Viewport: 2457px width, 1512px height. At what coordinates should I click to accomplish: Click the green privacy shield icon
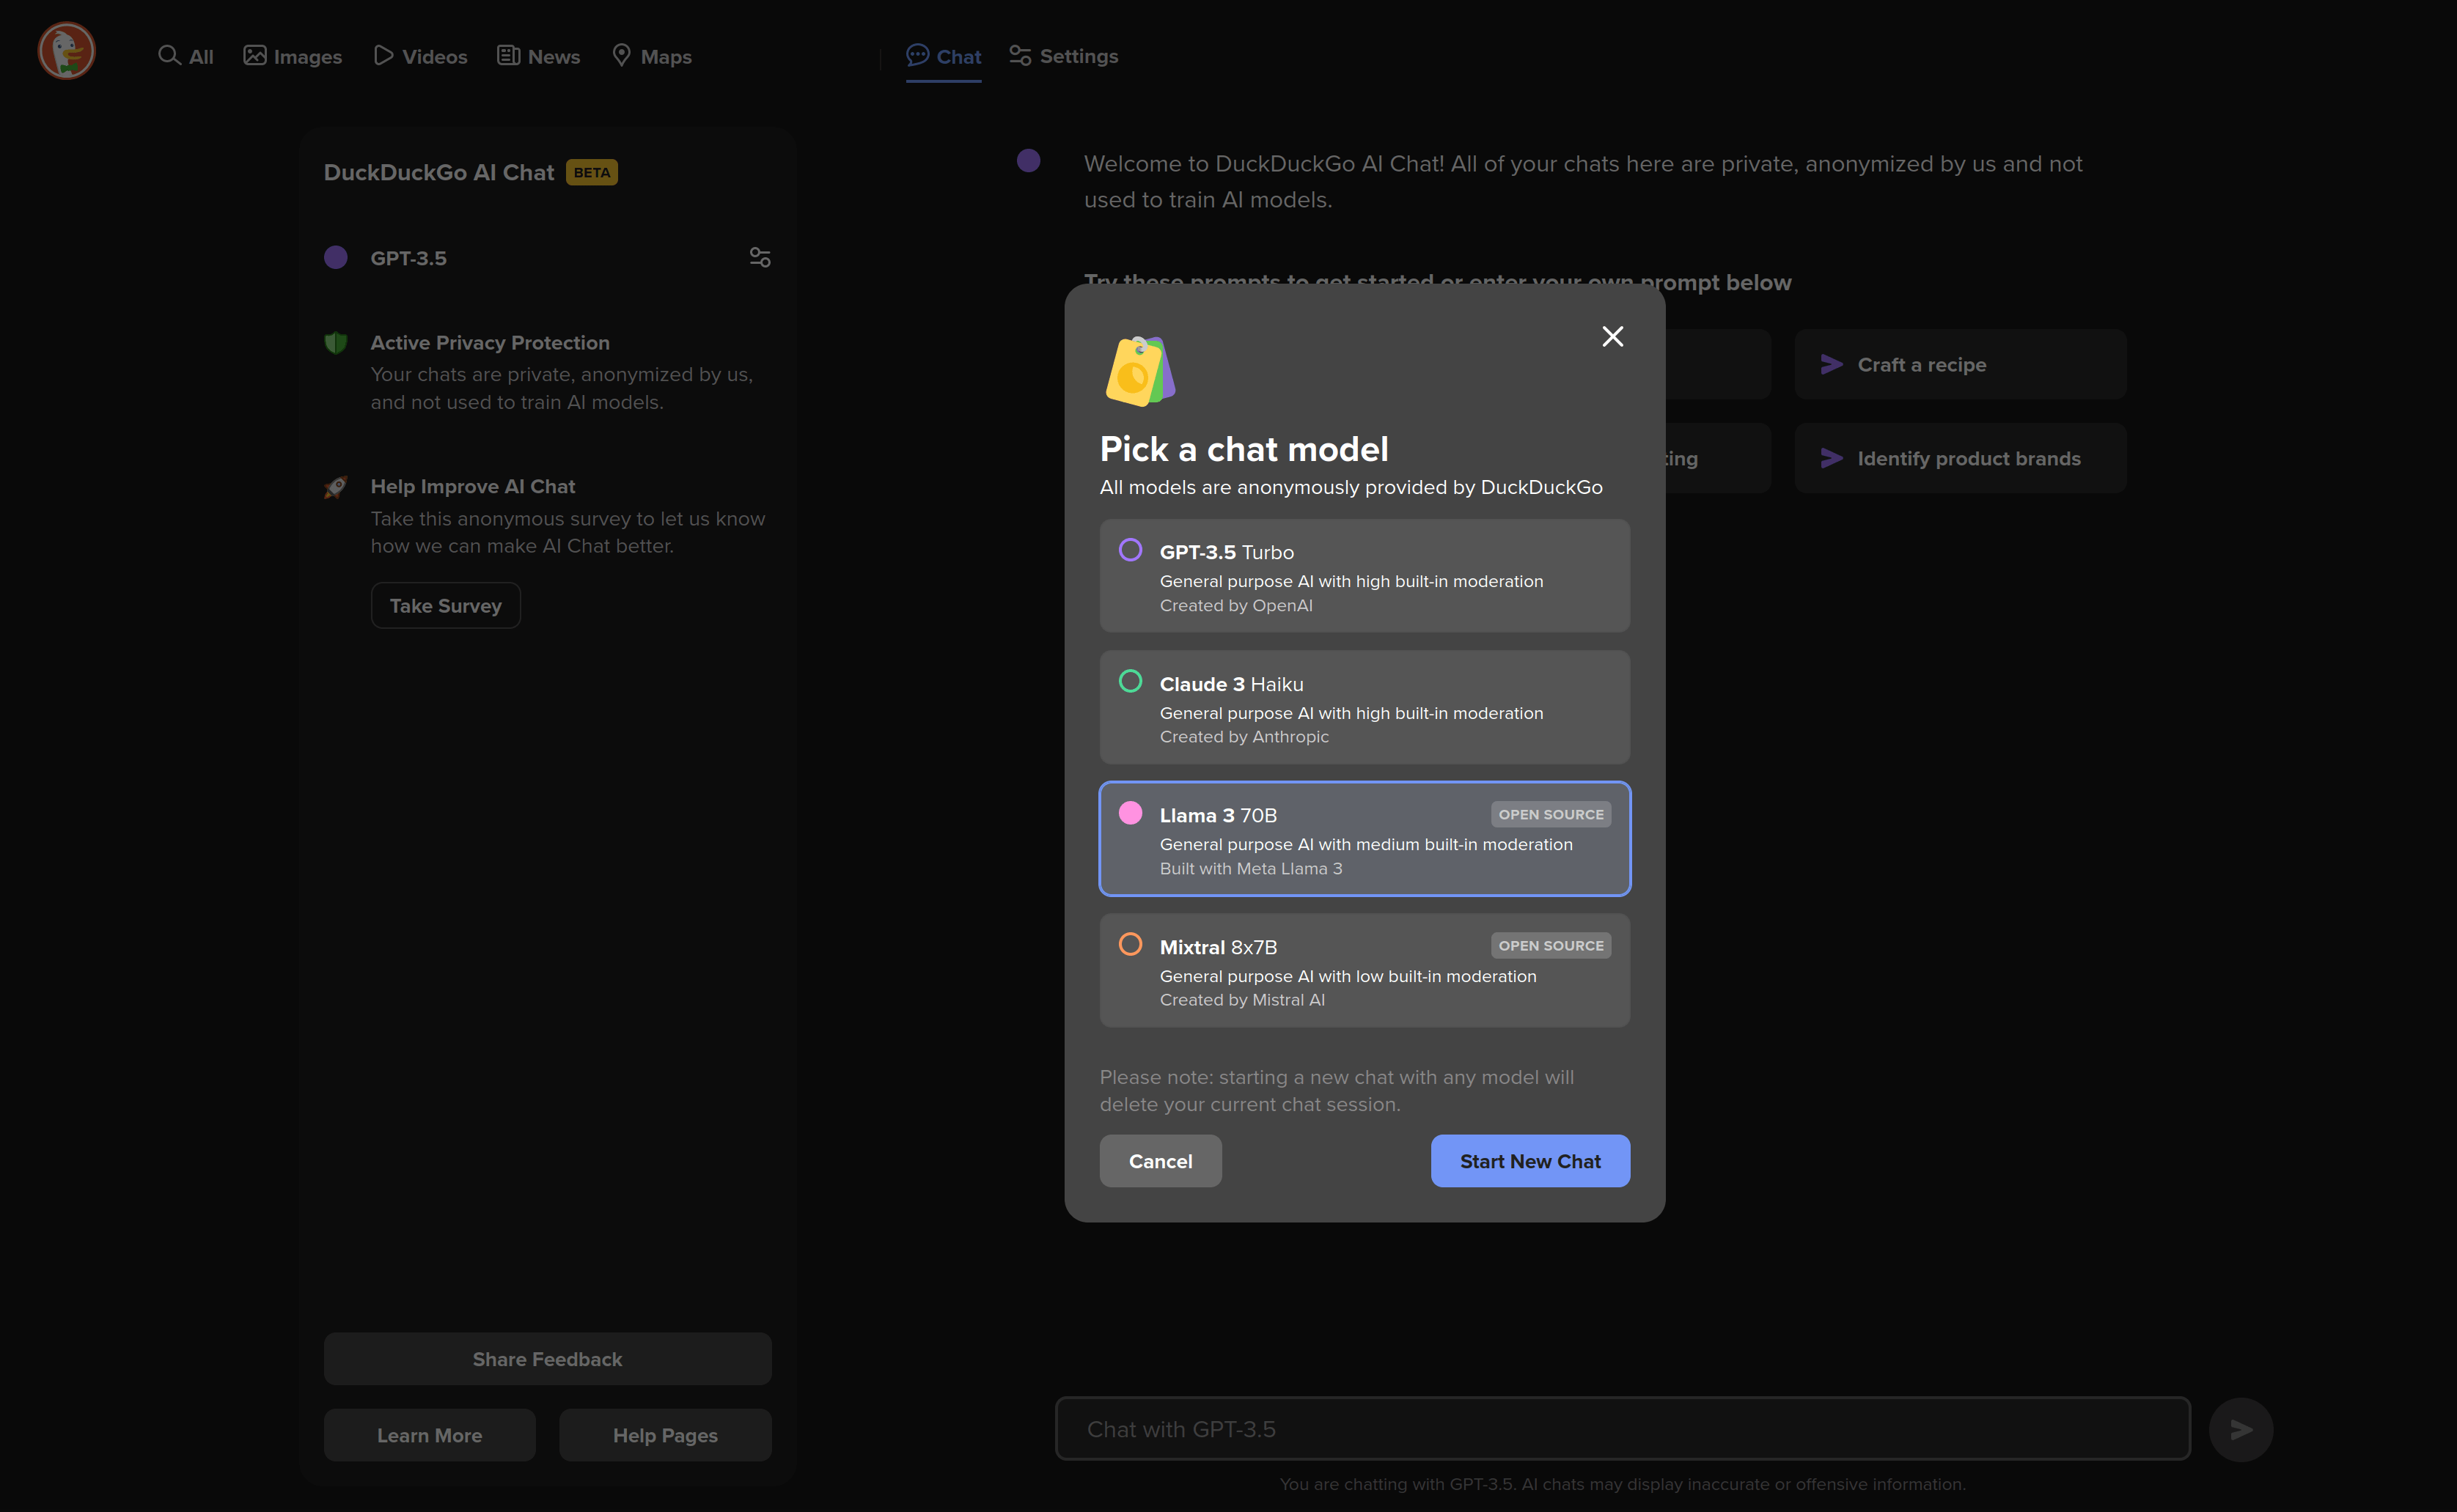[336, 343]
